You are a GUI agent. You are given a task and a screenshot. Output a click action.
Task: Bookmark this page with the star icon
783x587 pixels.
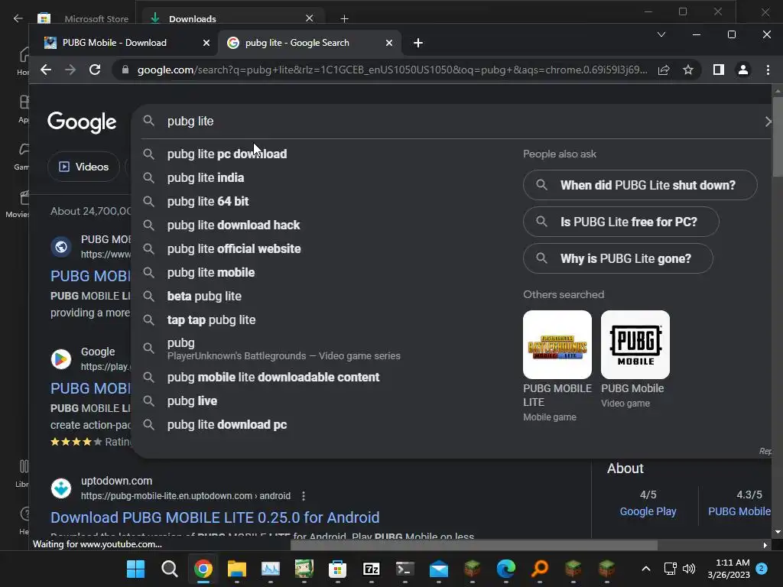688,70
